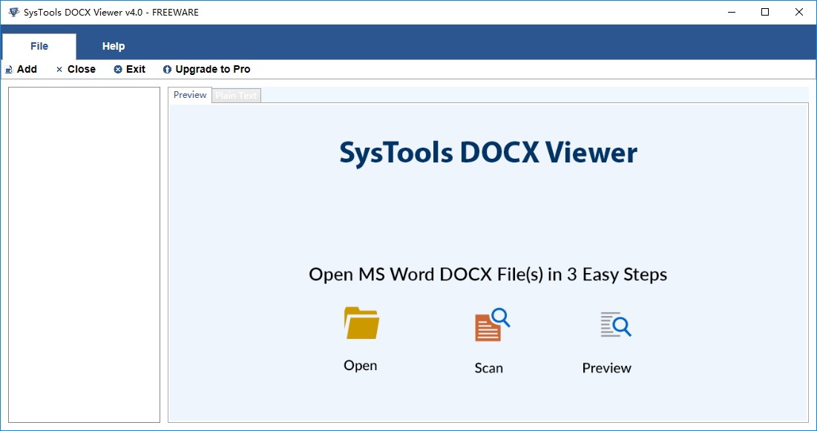Click the Add toolbar label
This screenshot has height=431, width=817.
click(27, 69)
